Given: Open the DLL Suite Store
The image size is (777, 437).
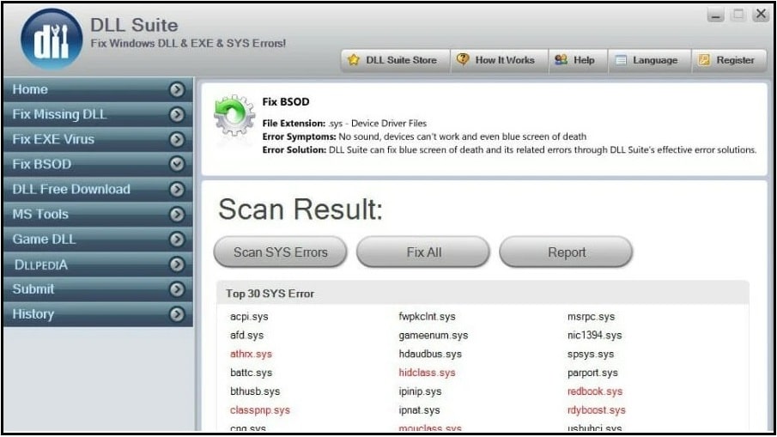Looking at the screenshot, I should click(396, 60).
